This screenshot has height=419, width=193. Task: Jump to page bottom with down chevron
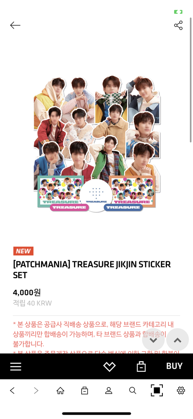[x=153, y=340]
